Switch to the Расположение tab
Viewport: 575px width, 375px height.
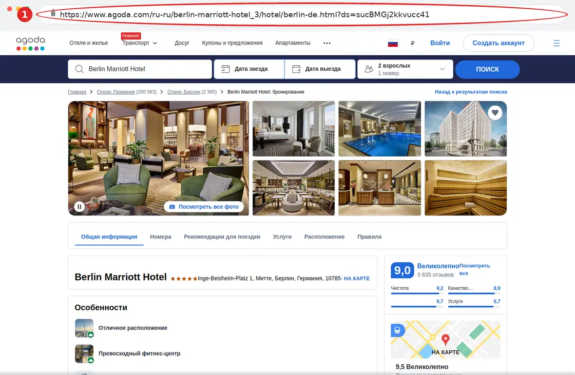[x=324, y=237]
